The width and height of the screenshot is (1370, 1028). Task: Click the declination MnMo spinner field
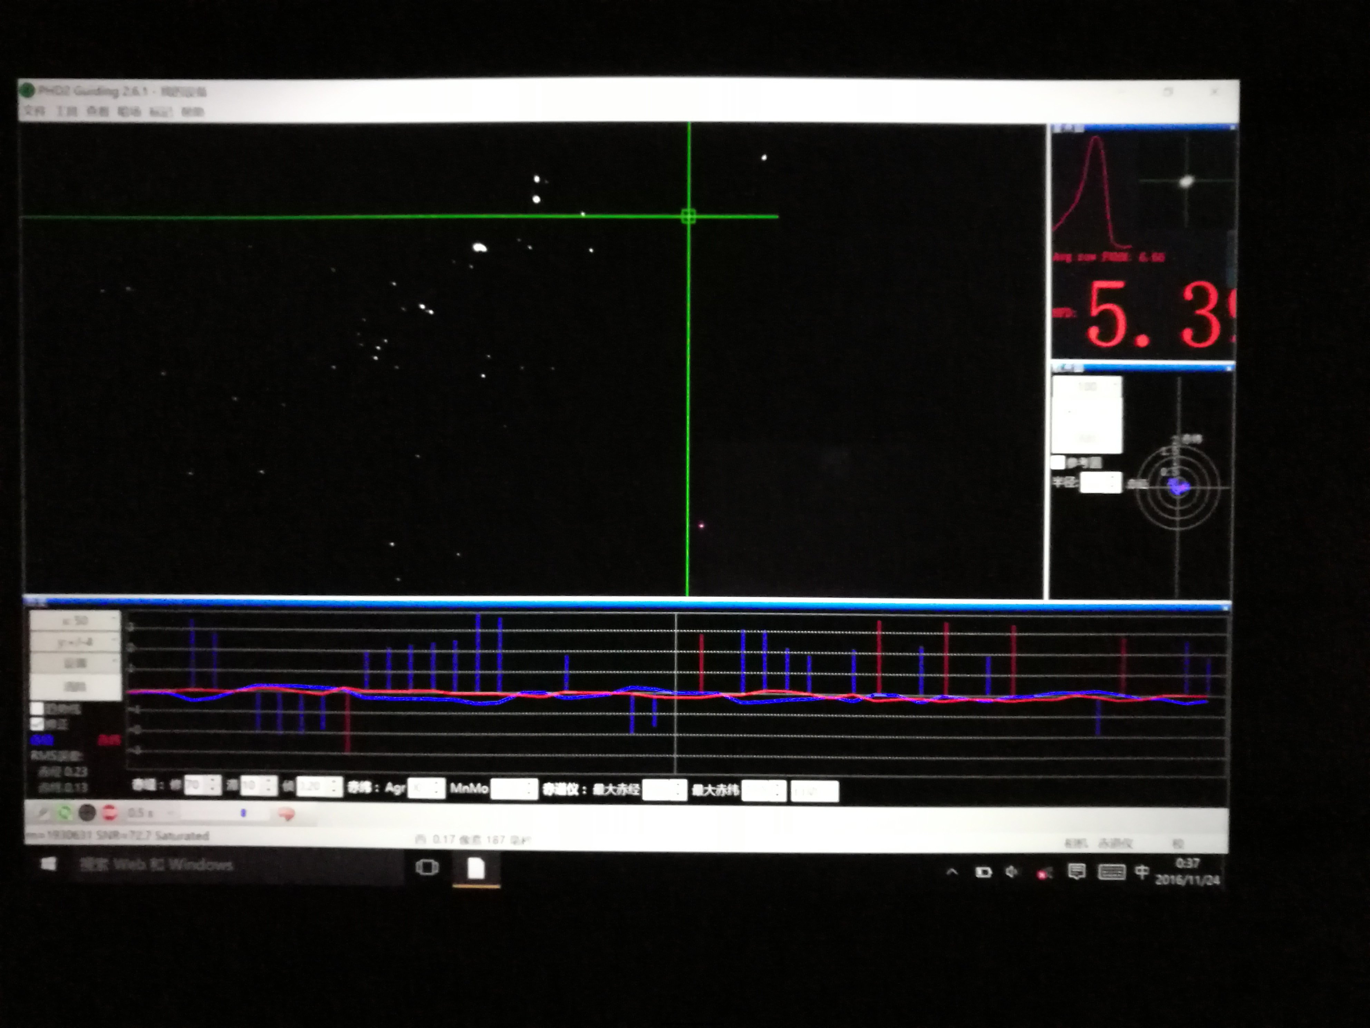[x=513, y=789]
